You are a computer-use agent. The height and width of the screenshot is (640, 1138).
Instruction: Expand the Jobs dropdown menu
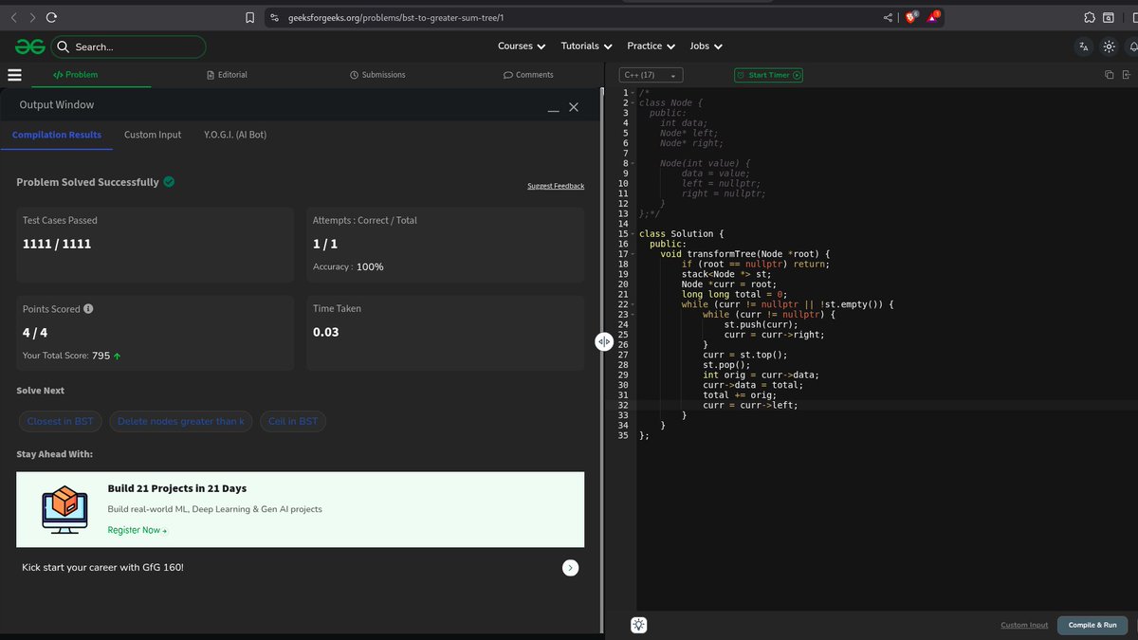(707, 46)
